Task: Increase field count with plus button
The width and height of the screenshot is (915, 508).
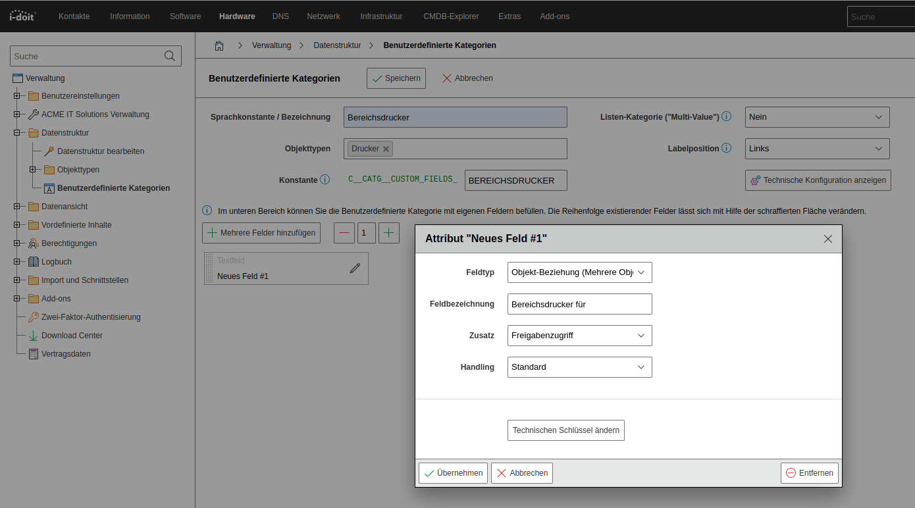Action: [389, 232]
